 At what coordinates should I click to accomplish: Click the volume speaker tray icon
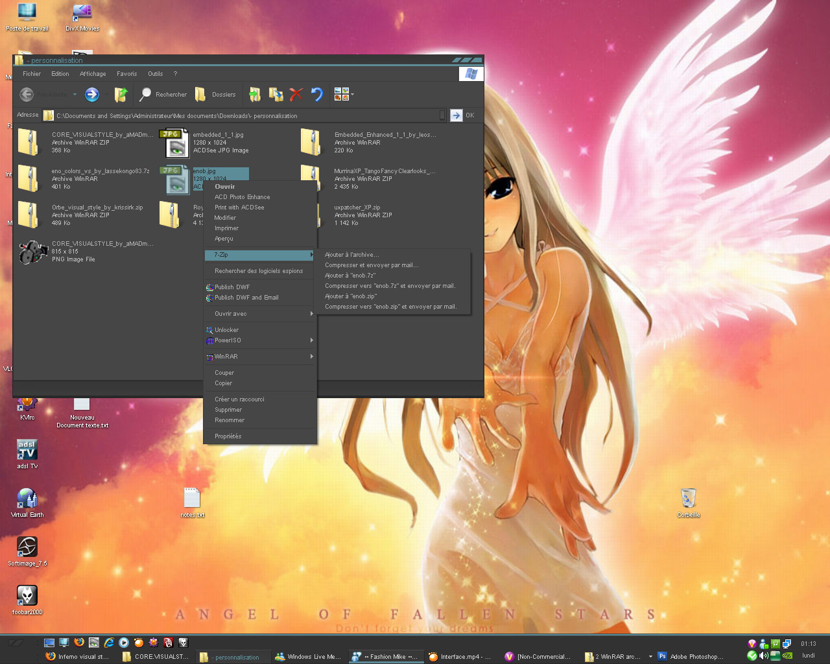(764, 656)
